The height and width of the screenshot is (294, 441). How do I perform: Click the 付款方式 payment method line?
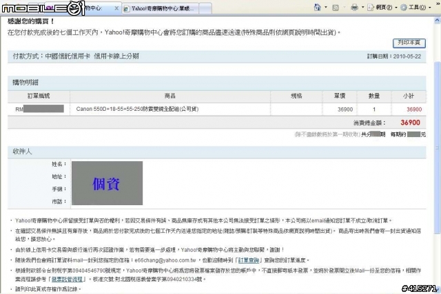click(76, 56)
